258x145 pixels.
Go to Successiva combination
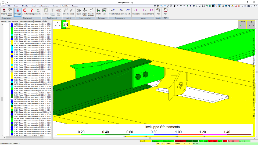(x=121, y=12)
